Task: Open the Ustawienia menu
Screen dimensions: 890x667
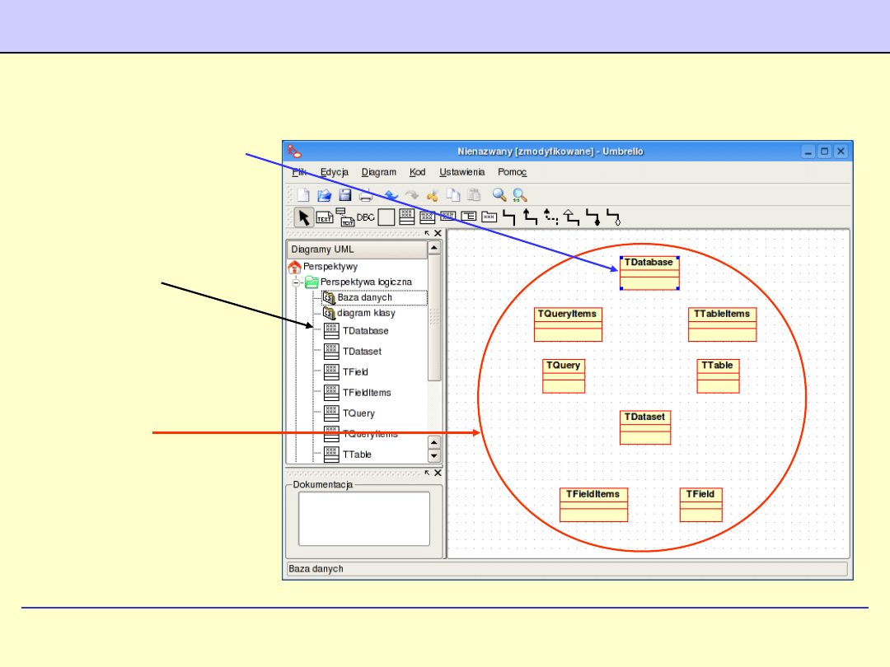Action: [x=461, y=172]
